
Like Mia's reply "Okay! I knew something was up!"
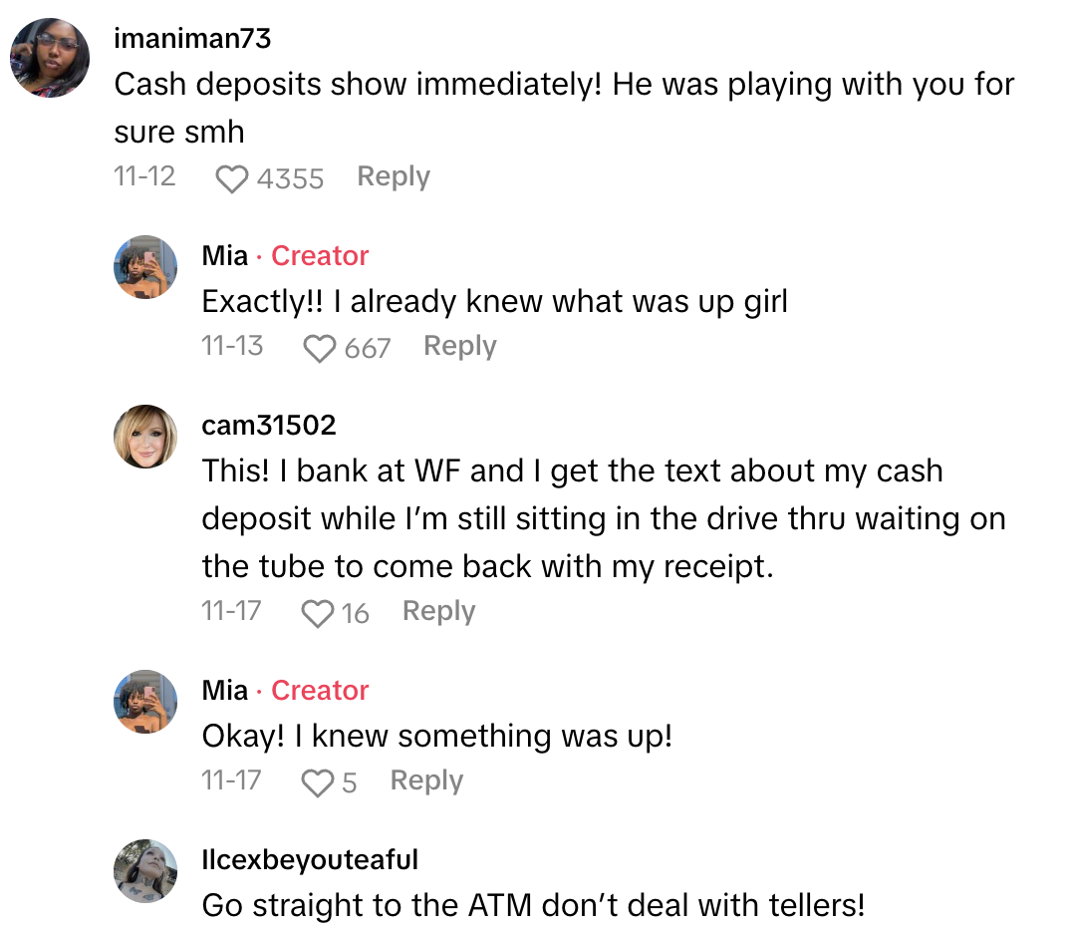point(317,781)
